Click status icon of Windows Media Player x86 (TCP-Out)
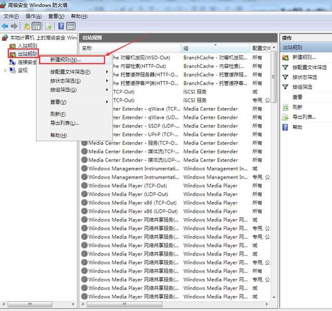332x311 pixels. tap(84, 202)
